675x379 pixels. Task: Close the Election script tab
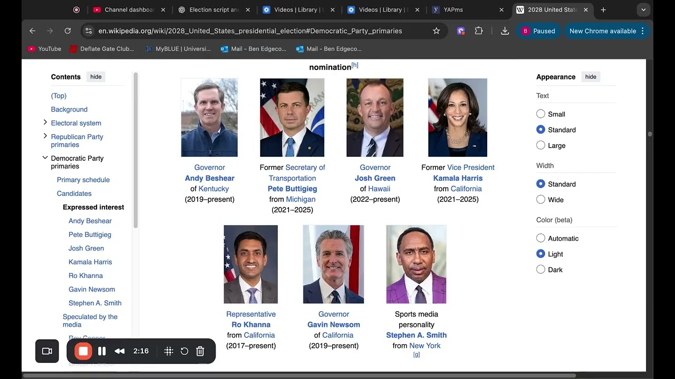coord(248,9)
